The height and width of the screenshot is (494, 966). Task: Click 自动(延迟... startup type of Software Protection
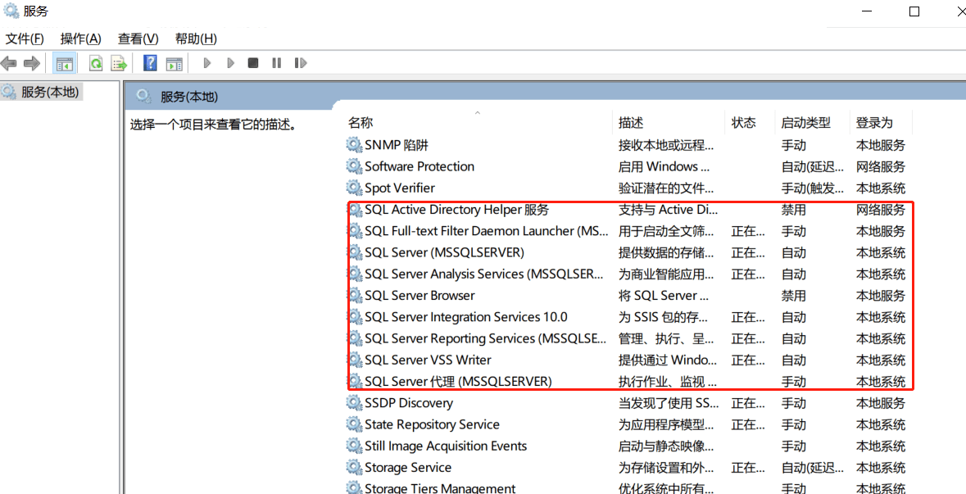coord(812,167)
